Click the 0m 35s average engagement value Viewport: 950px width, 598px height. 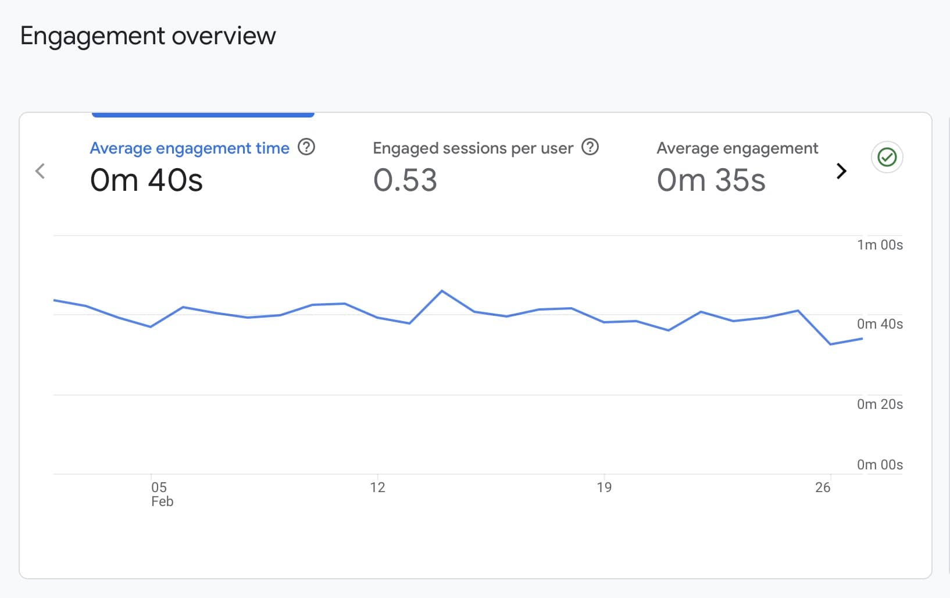pos(710,180)
